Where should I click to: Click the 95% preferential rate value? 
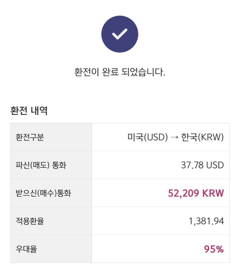point(214,249)
